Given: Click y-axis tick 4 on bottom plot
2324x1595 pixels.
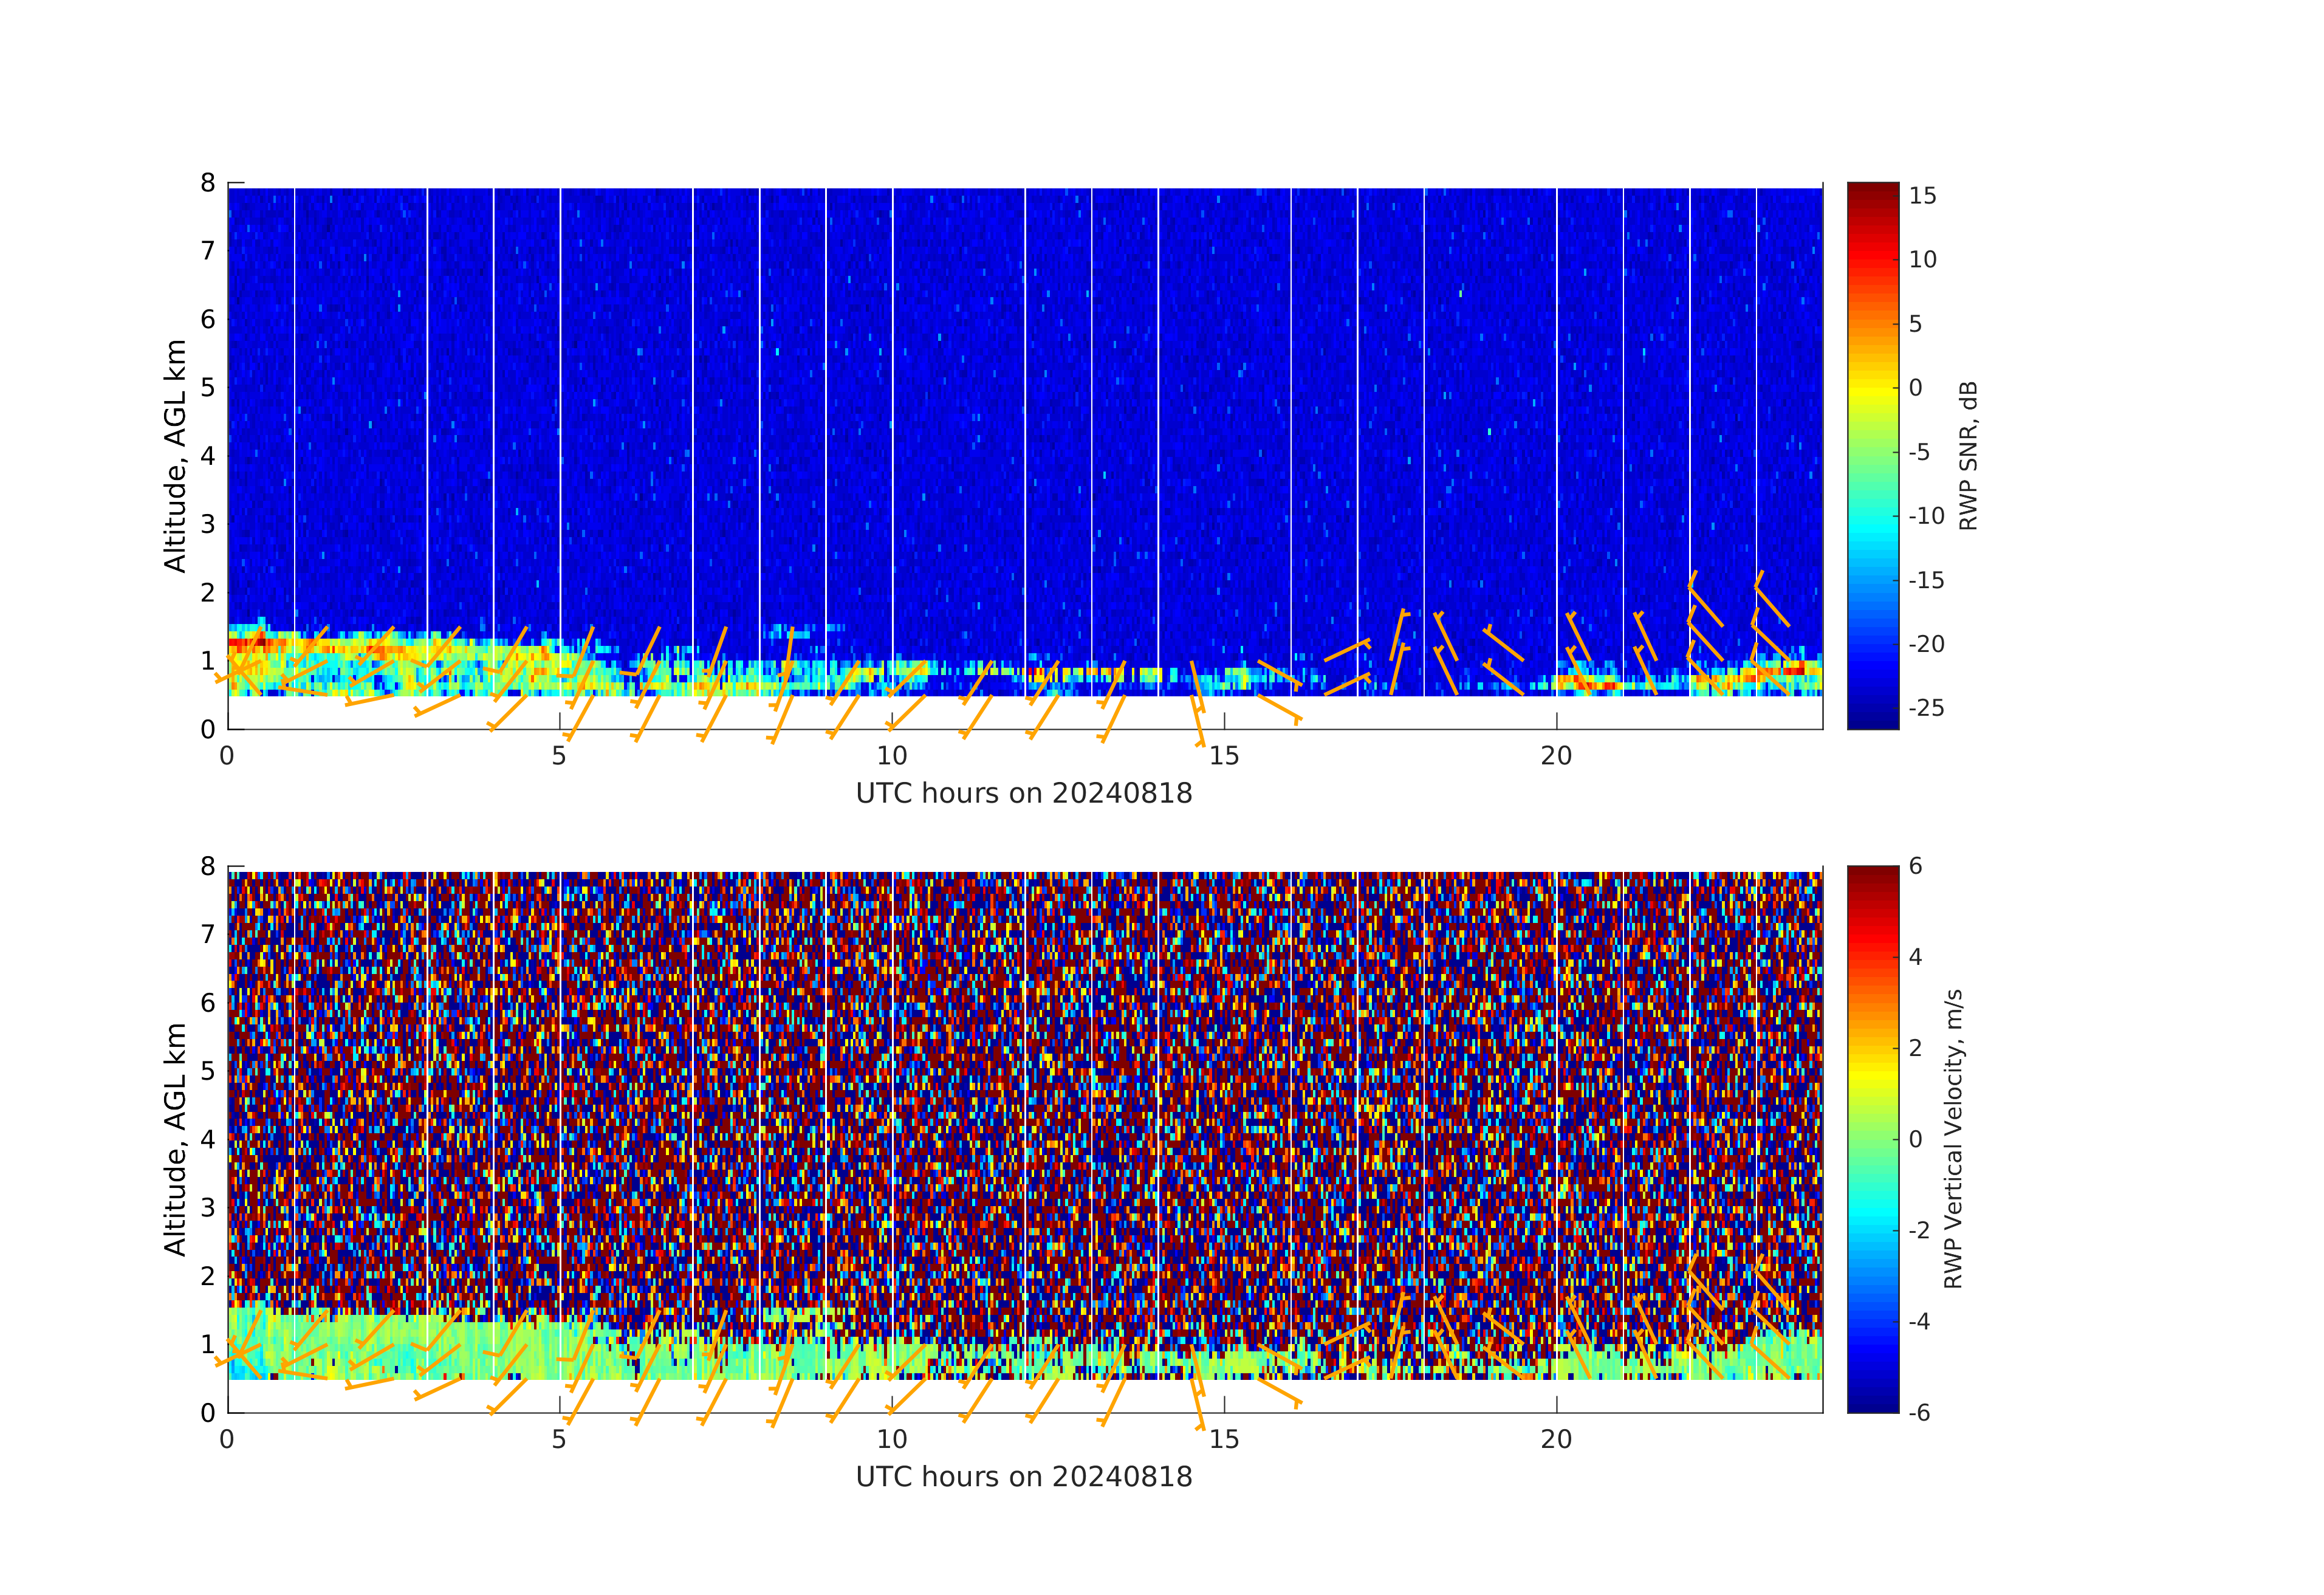Looking at the screenshot, I should (208, 1139).
